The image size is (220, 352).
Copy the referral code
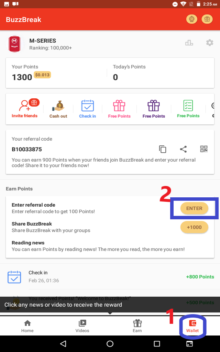click(163, 149)
